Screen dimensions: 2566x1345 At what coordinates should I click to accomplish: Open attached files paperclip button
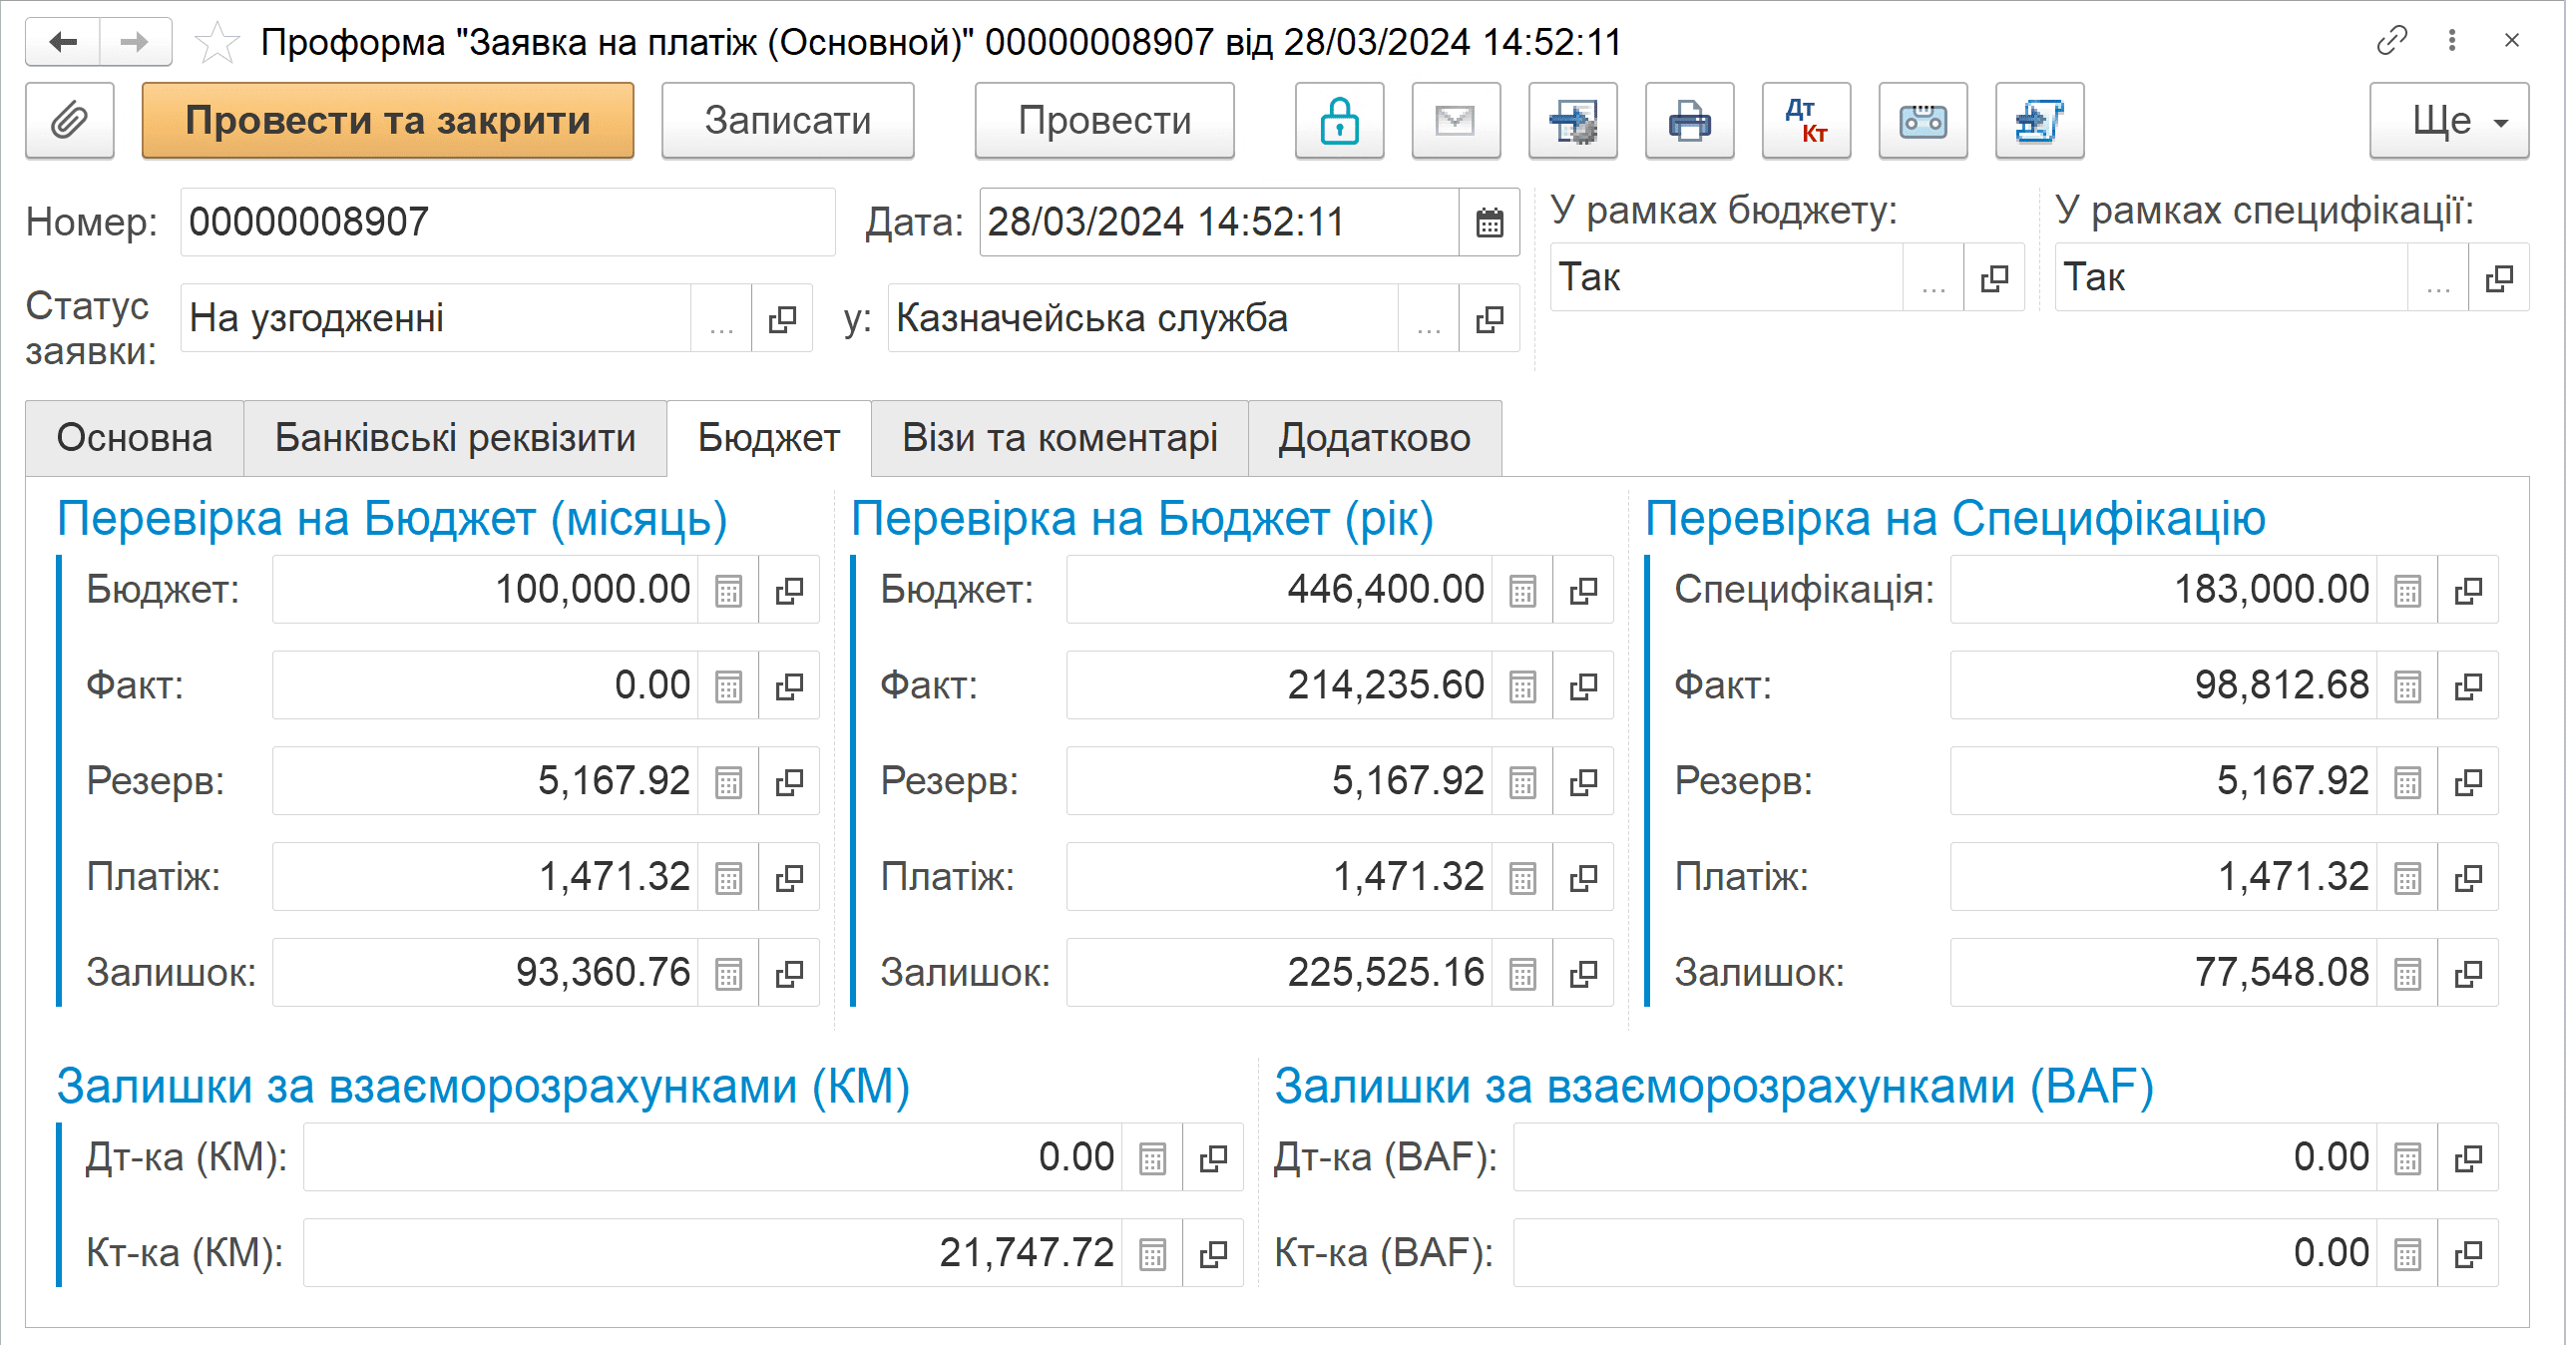(x=70, y=121)
